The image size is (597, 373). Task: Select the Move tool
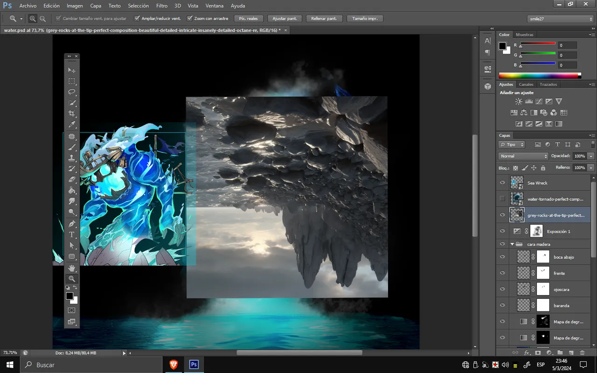tap(72, 70)
